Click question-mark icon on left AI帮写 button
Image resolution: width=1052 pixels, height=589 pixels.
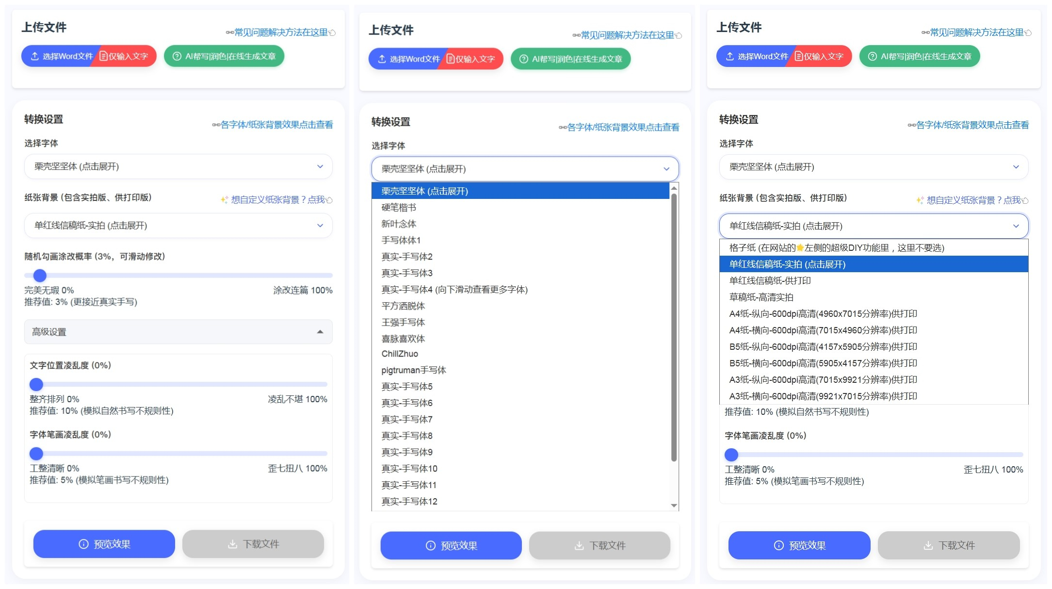coord(177,56)
